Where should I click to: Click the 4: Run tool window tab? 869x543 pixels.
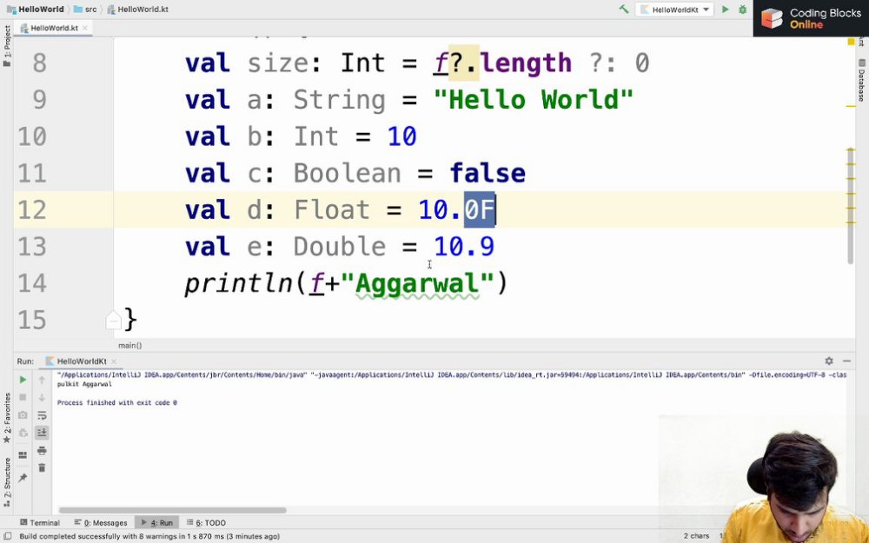(156, 522)
